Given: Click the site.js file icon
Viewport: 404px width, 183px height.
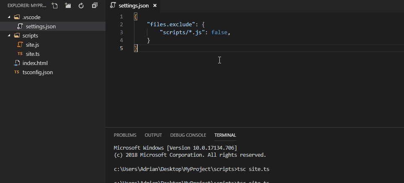Looking at the screenshot, I should click(x=20, y=45).
